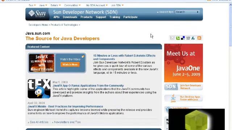Click the search go arrow button
Image resolution: width=232 pixels, height=130 pixels.
(x=198, y=12)
